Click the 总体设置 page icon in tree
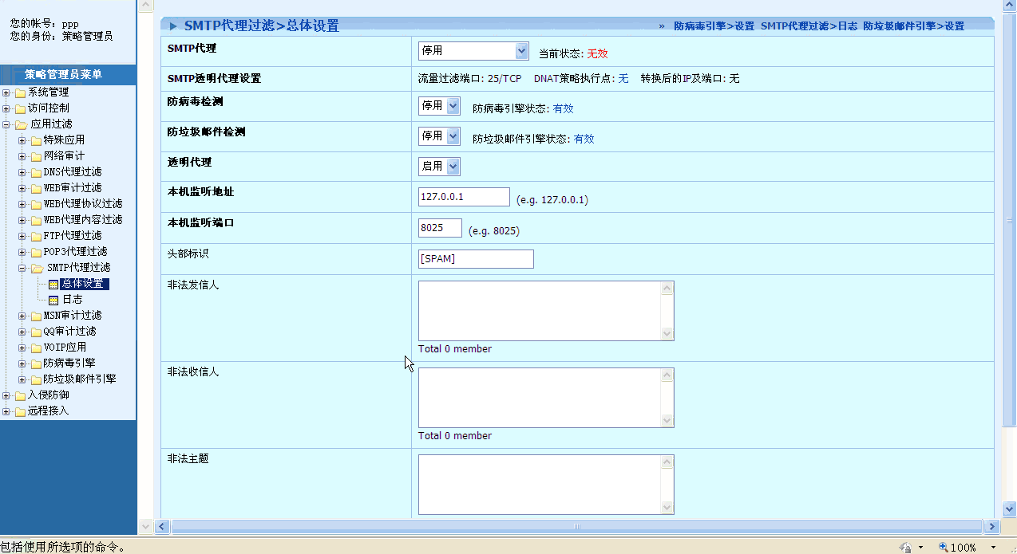1017x554 pixels. tap(53, 284)
